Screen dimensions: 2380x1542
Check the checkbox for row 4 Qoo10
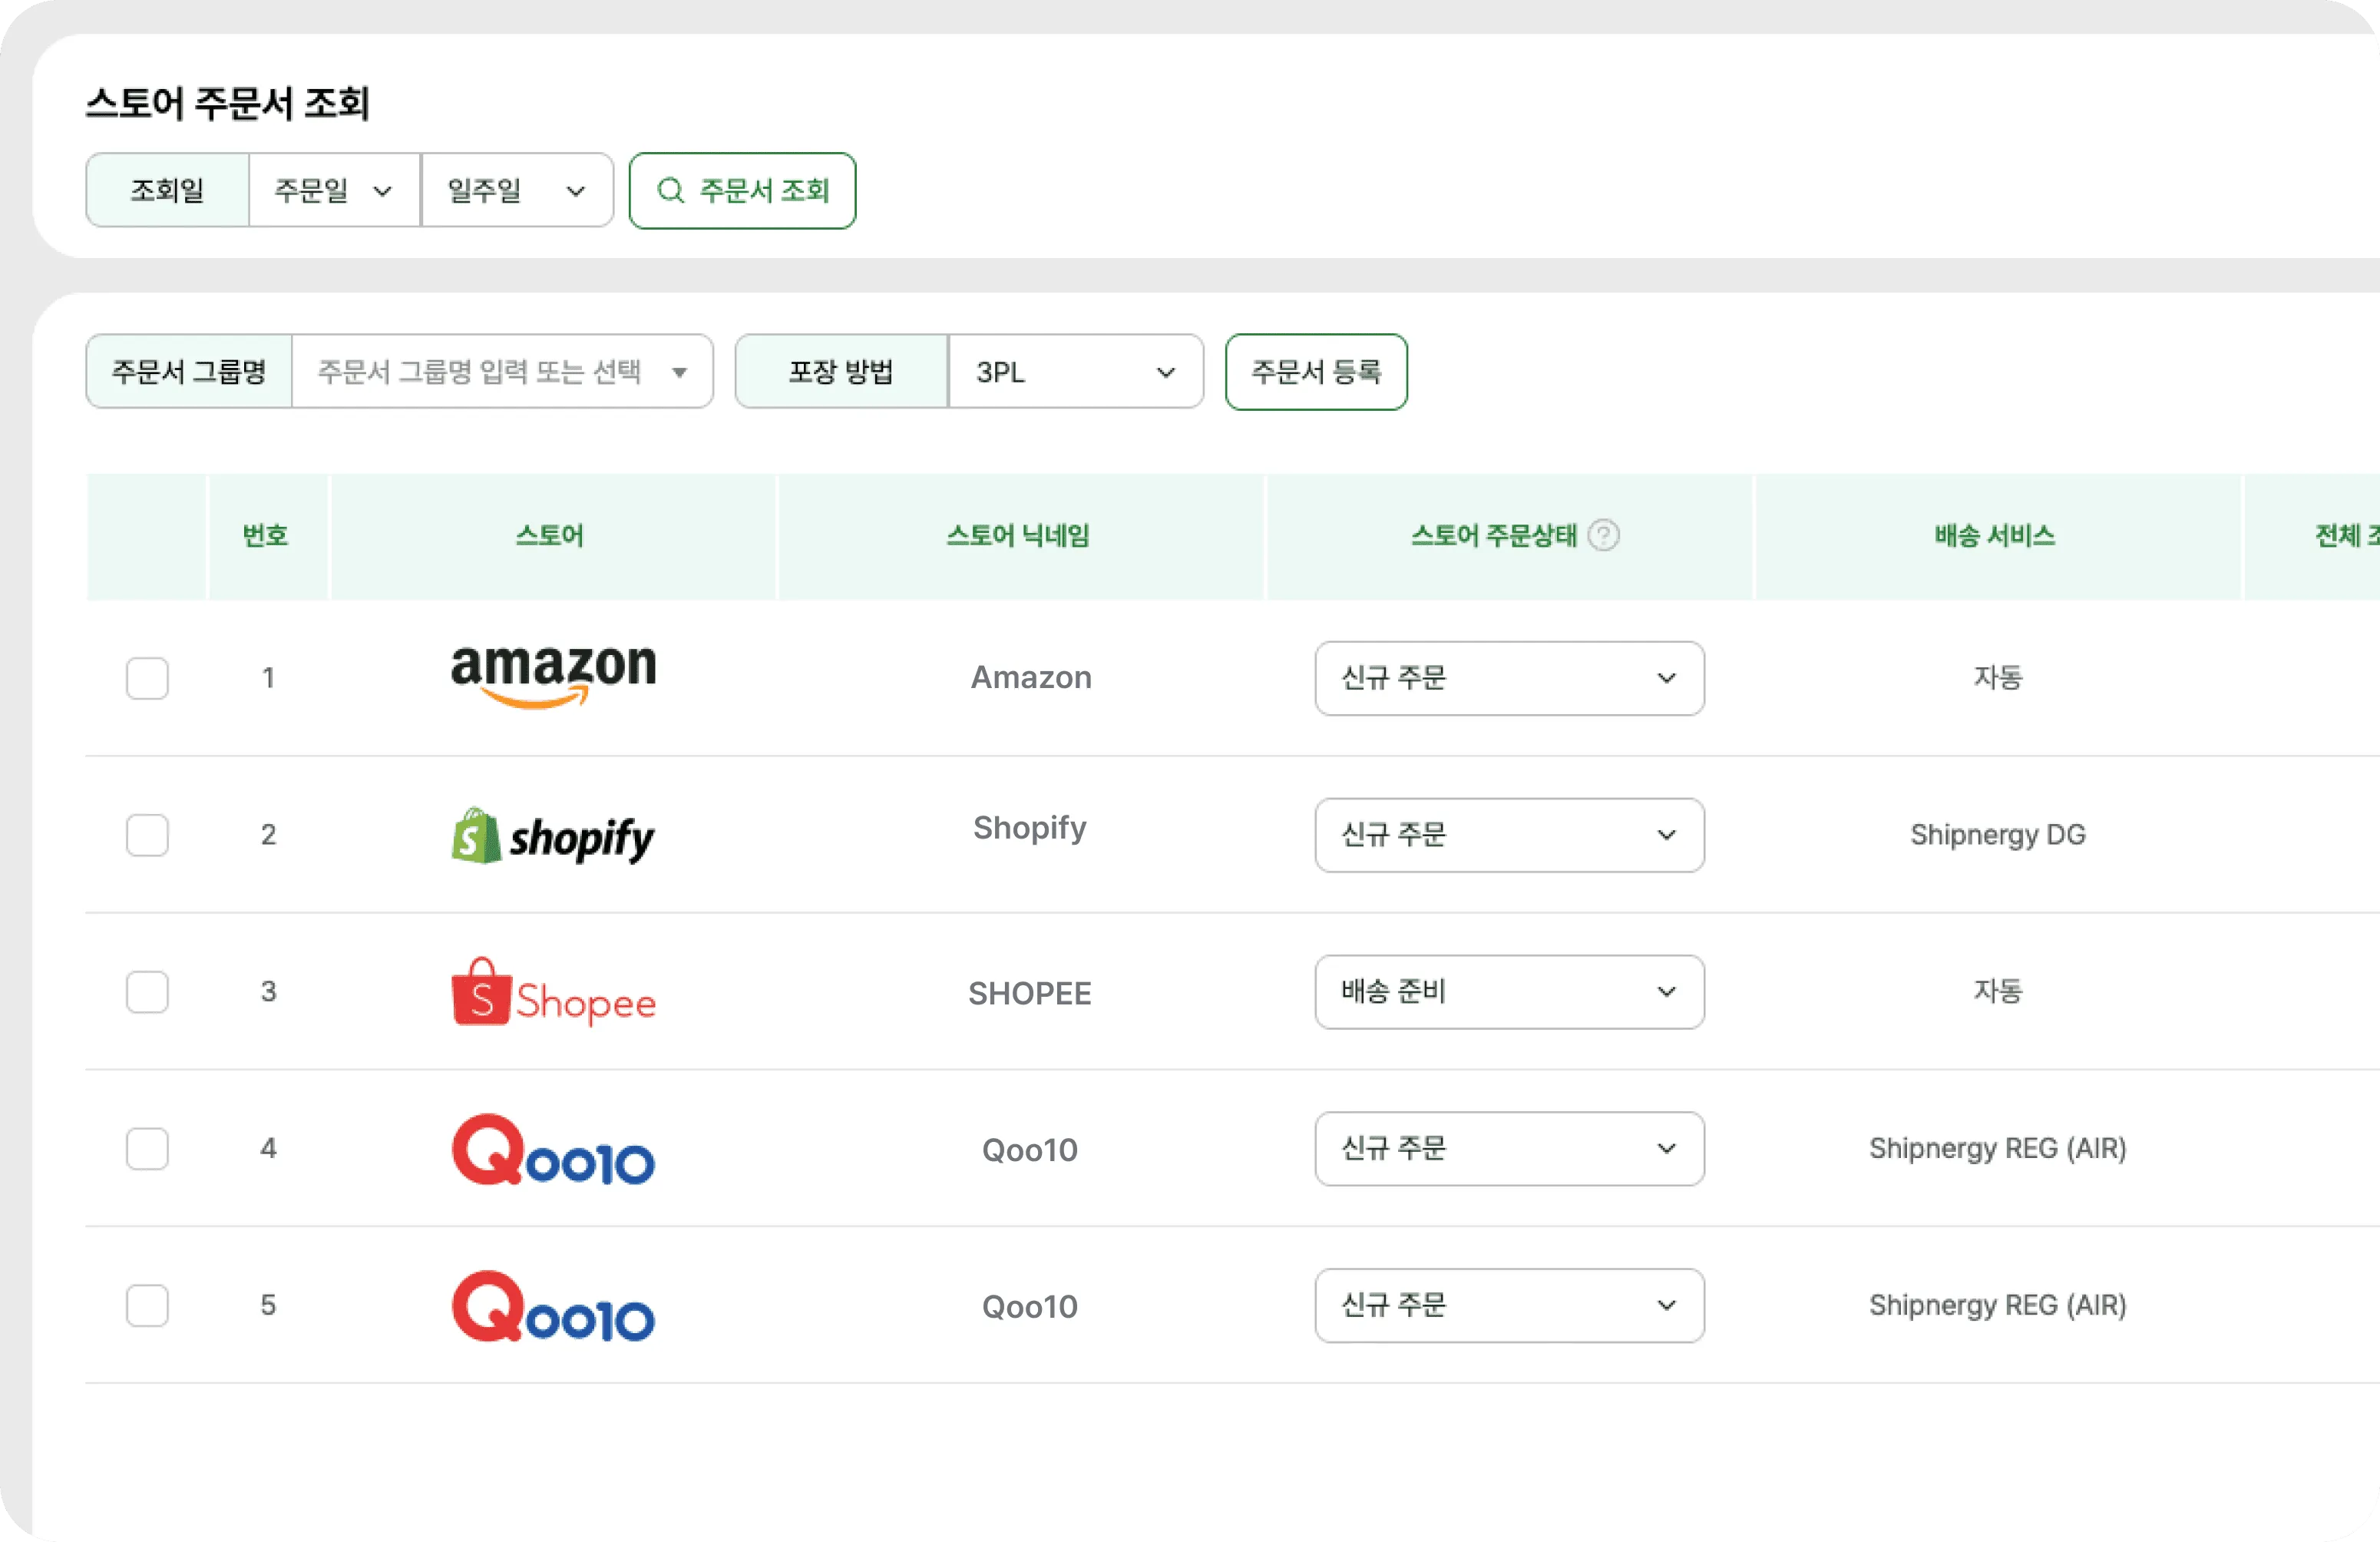pyautogui.click(x=147, y=1149)
